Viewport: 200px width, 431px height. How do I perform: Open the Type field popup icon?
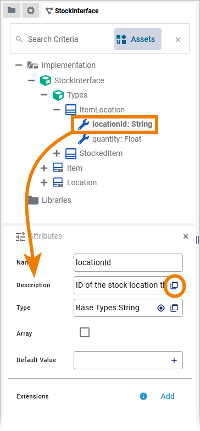point(174,308)
